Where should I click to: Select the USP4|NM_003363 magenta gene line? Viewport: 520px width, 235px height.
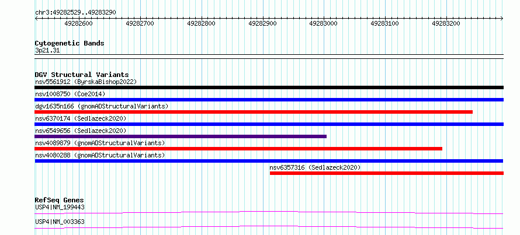(x=269, y=227)
